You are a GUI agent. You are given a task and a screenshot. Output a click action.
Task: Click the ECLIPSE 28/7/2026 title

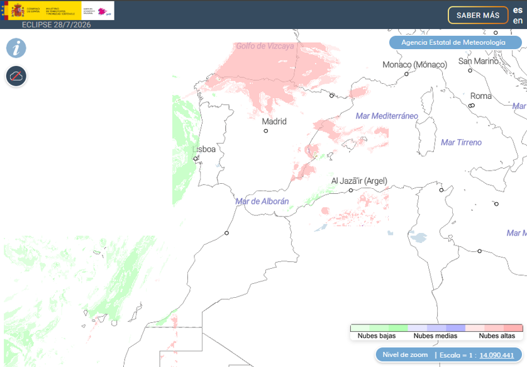(56, 25)
